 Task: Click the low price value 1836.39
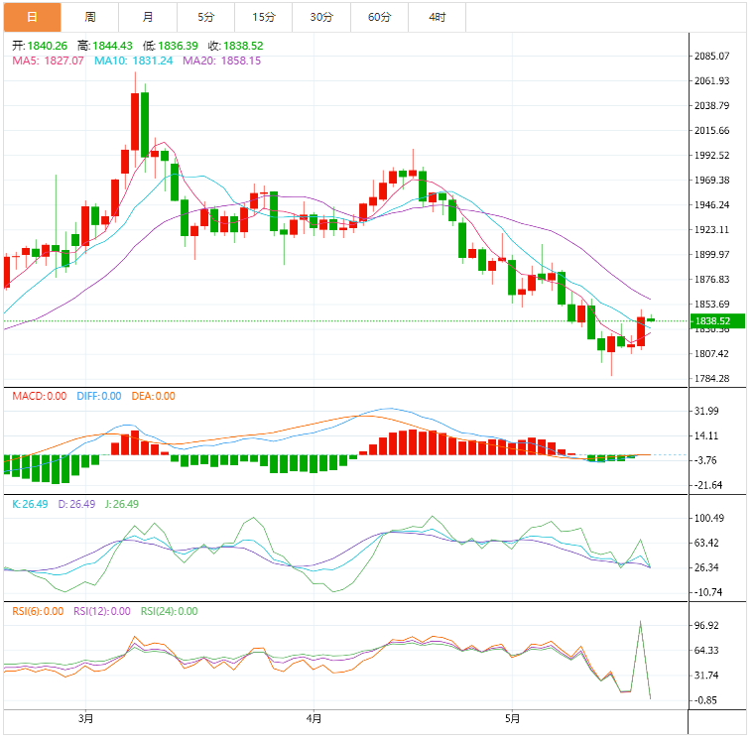tap(178, 46)
